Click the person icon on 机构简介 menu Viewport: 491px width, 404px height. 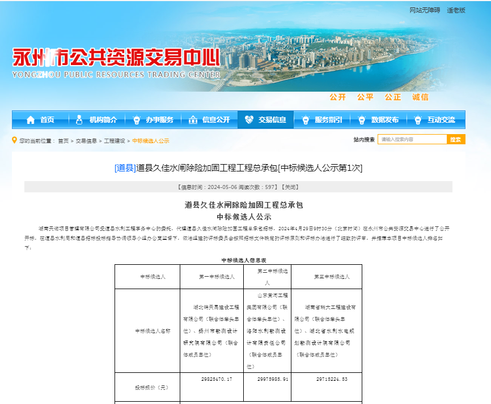[79, 119]
